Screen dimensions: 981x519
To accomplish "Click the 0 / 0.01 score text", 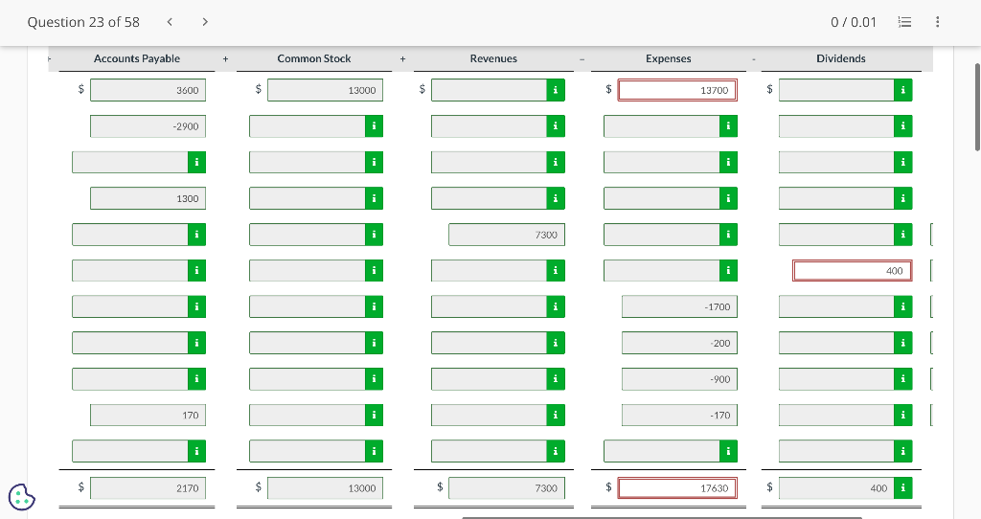I will [x=854, y=22].
